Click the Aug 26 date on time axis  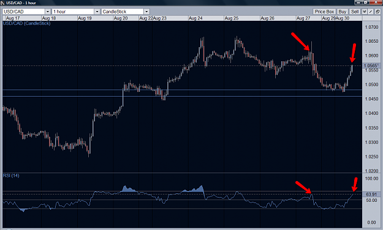[267, 18]
